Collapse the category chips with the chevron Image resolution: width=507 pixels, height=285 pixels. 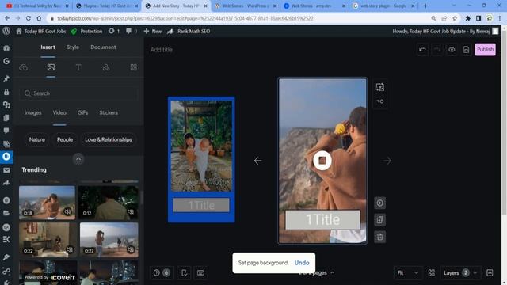tap(78, 159)
